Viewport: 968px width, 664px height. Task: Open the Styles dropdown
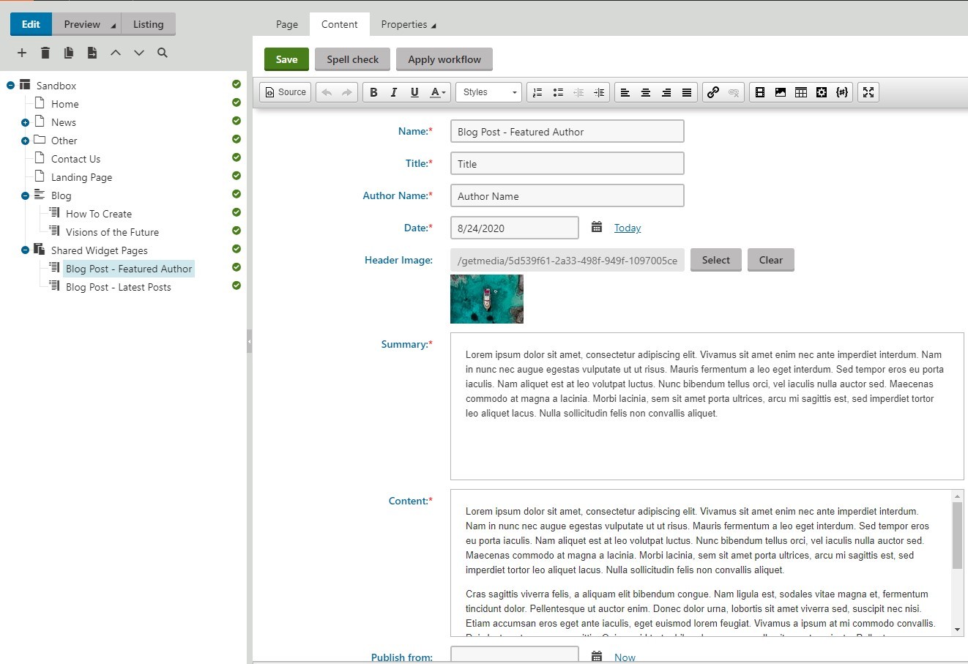pos(489,92)
